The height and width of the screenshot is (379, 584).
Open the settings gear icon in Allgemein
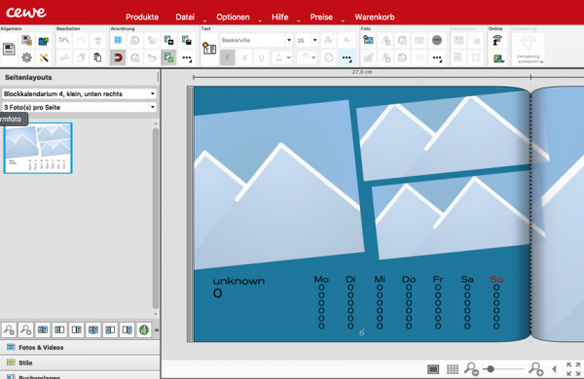coord(26,57)
